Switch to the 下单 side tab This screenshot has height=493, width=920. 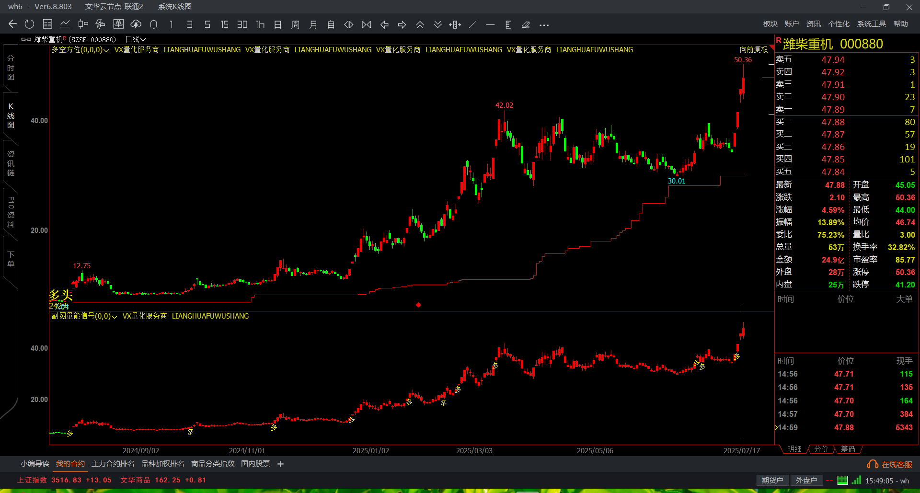point(11,259)
